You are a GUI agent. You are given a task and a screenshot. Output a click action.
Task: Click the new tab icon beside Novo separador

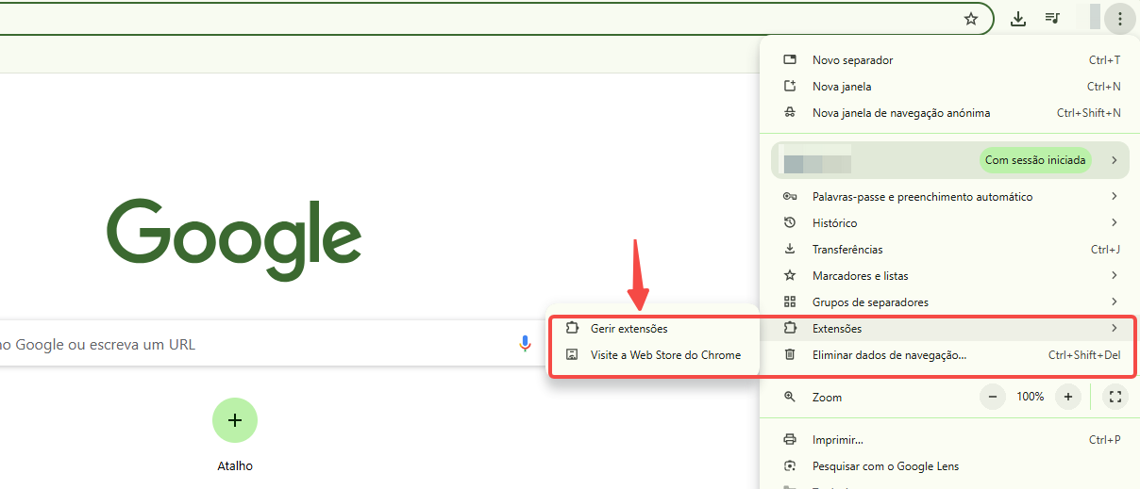coord(790,59)
